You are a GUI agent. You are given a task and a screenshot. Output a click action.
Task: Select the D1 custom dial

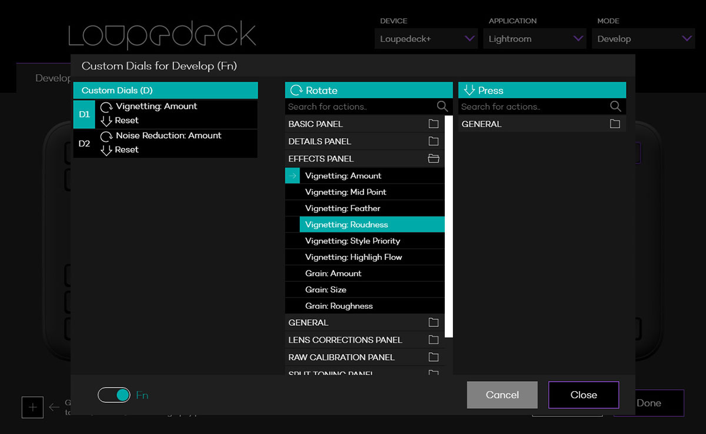pyautogui.click(x=84, y=114)
